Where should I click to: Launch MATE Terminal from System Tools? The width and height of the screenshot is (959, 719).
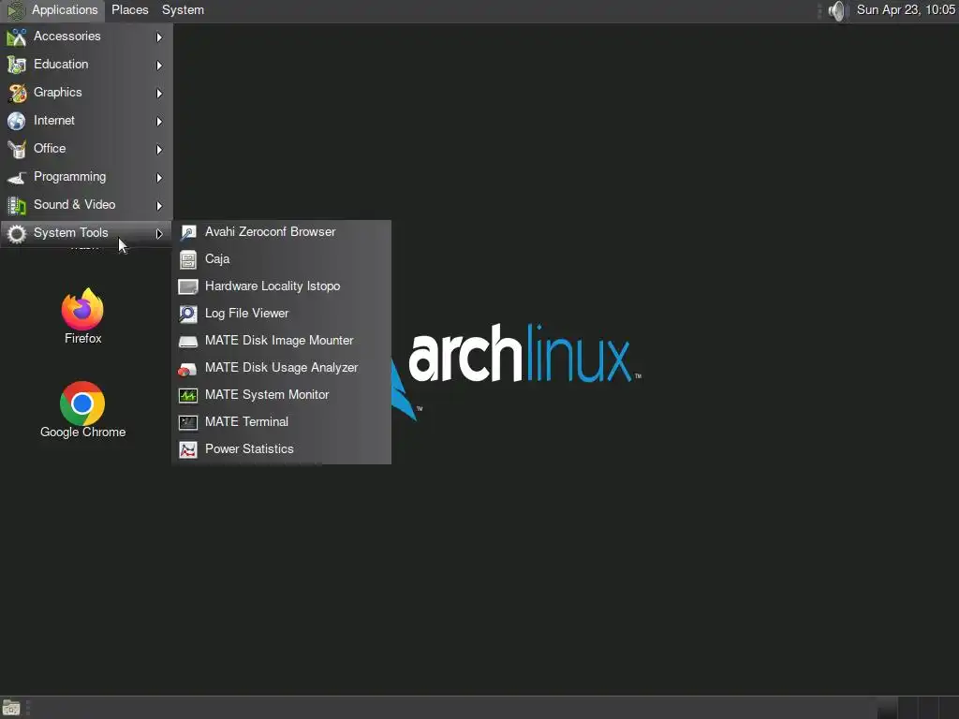tap(282, 422)
